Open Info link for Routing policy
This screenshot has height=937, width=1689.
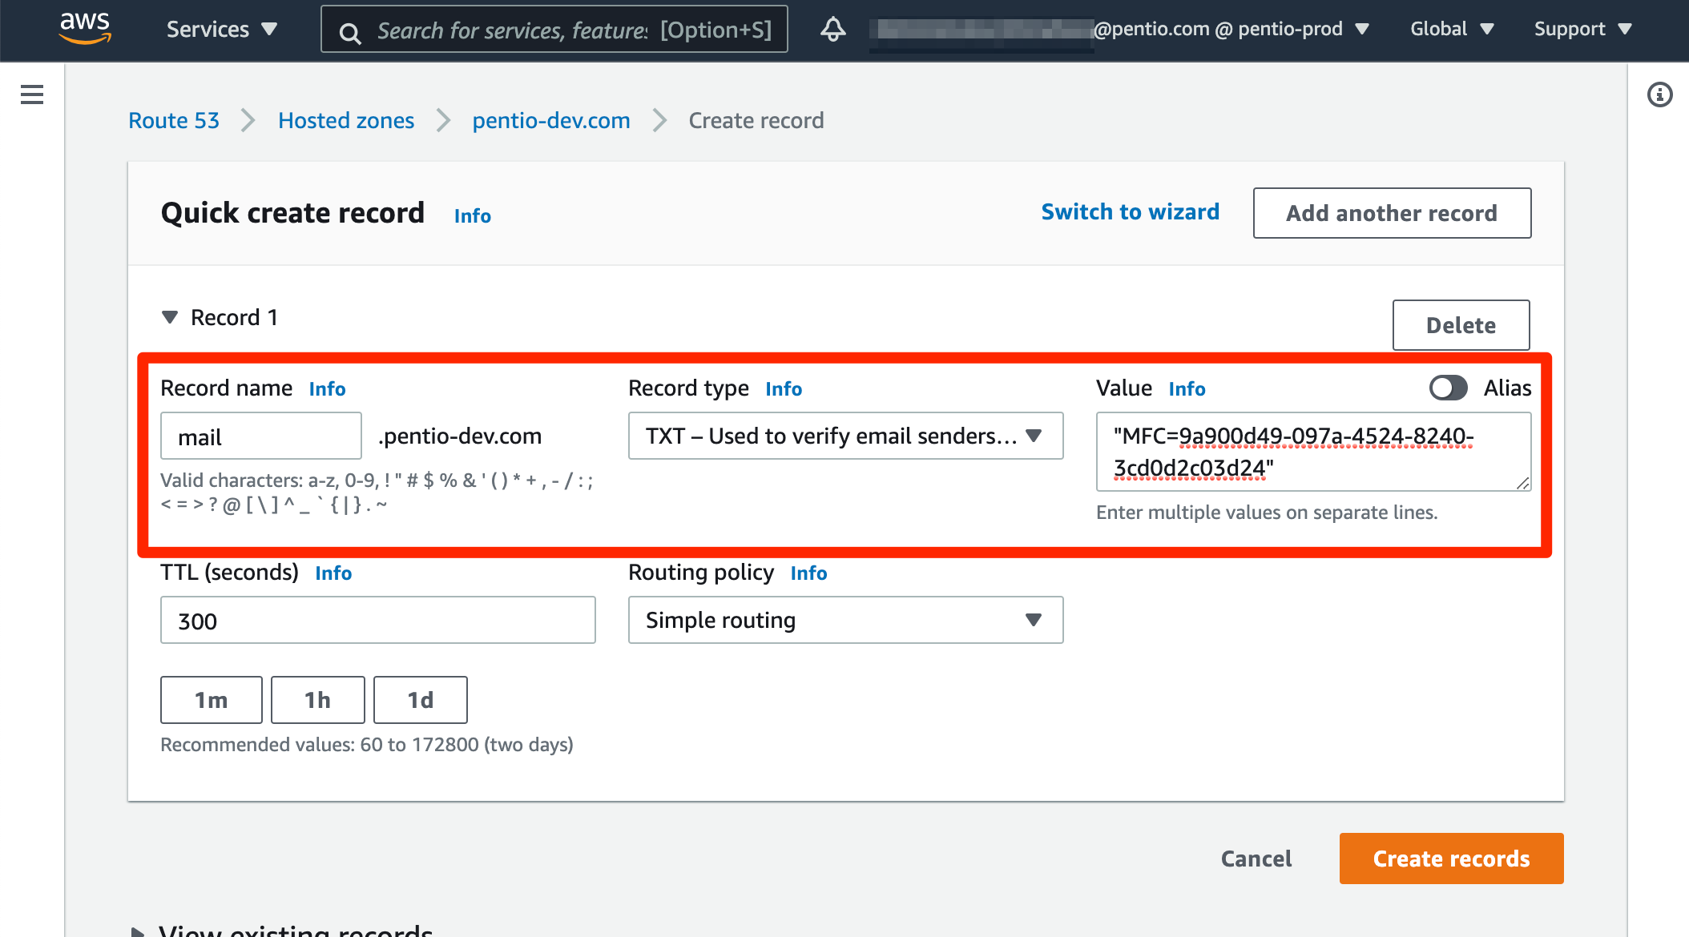808,573
